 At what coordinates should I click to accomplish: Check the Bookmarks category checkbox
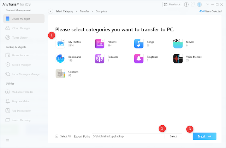[63, 56]
